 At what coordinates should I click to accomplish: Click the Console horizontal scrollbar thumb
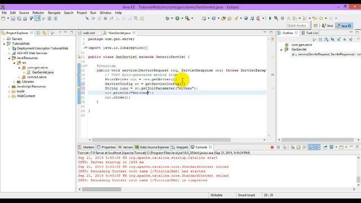[x=102, y=189]
